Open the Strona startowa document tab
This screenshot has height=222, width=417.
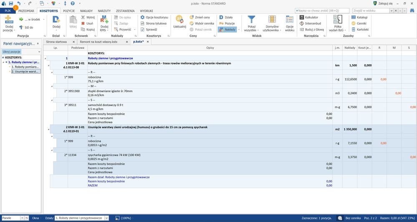(x=56, y=42)
